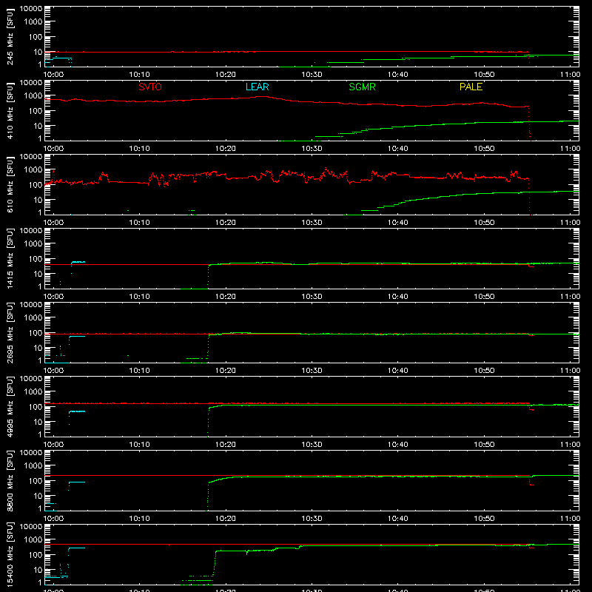Click the 10:30 time label below 1415 MHz plot
592x592 pixels.
[312, 297]
